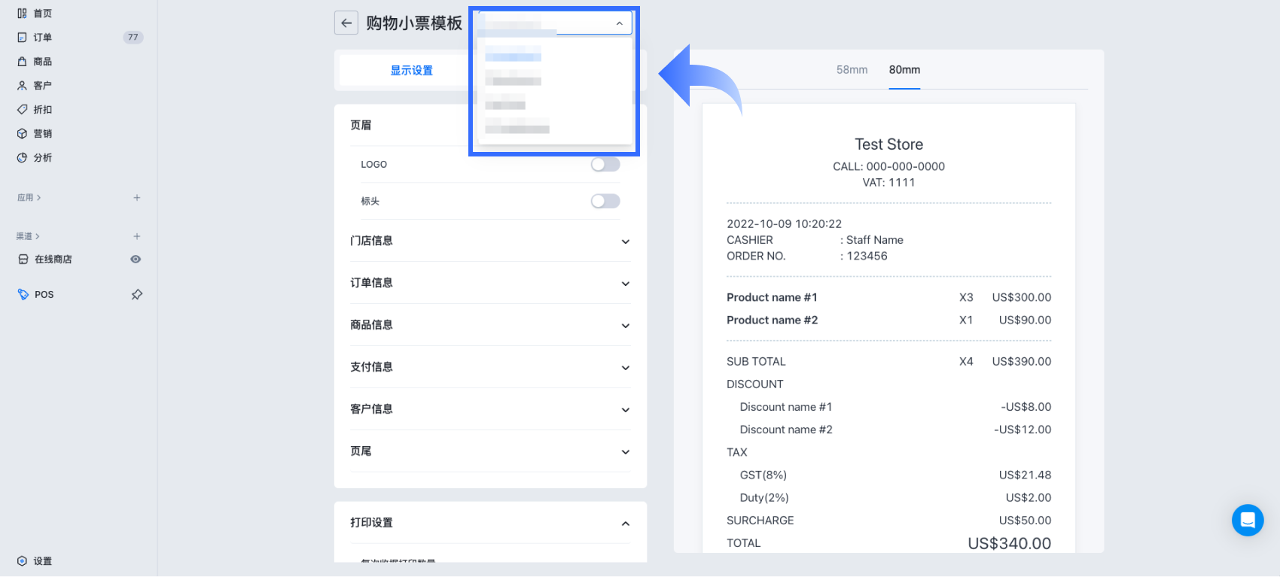1280x577 pixels.
Task: Click VAT: 1111 on the receipt
Action: click(x=888, y=183)
